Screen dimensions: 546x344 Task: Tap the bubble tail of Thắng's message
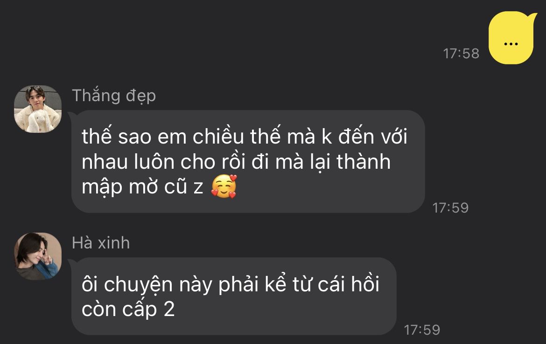[70, 116]
